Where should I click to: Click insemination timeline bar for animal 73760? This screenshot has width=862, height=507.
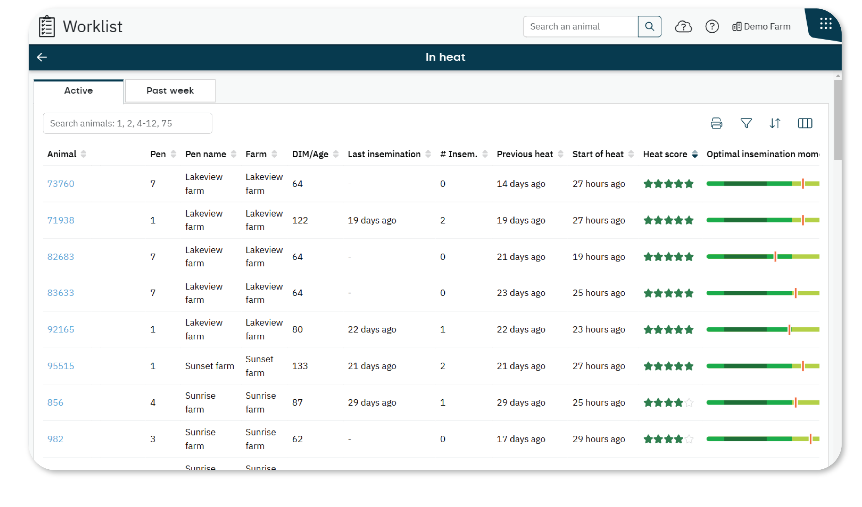(x=762, y=184)
